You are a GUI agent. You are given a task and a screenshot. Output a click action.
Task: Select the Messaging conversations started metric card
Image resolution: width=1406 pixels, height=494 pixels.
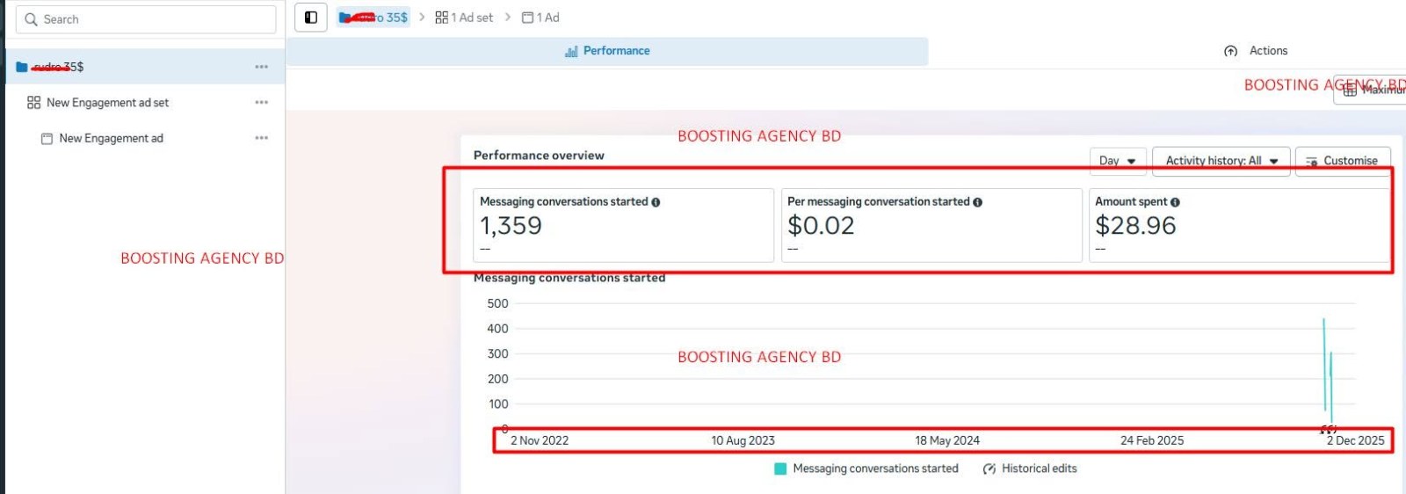click(623, 225)
